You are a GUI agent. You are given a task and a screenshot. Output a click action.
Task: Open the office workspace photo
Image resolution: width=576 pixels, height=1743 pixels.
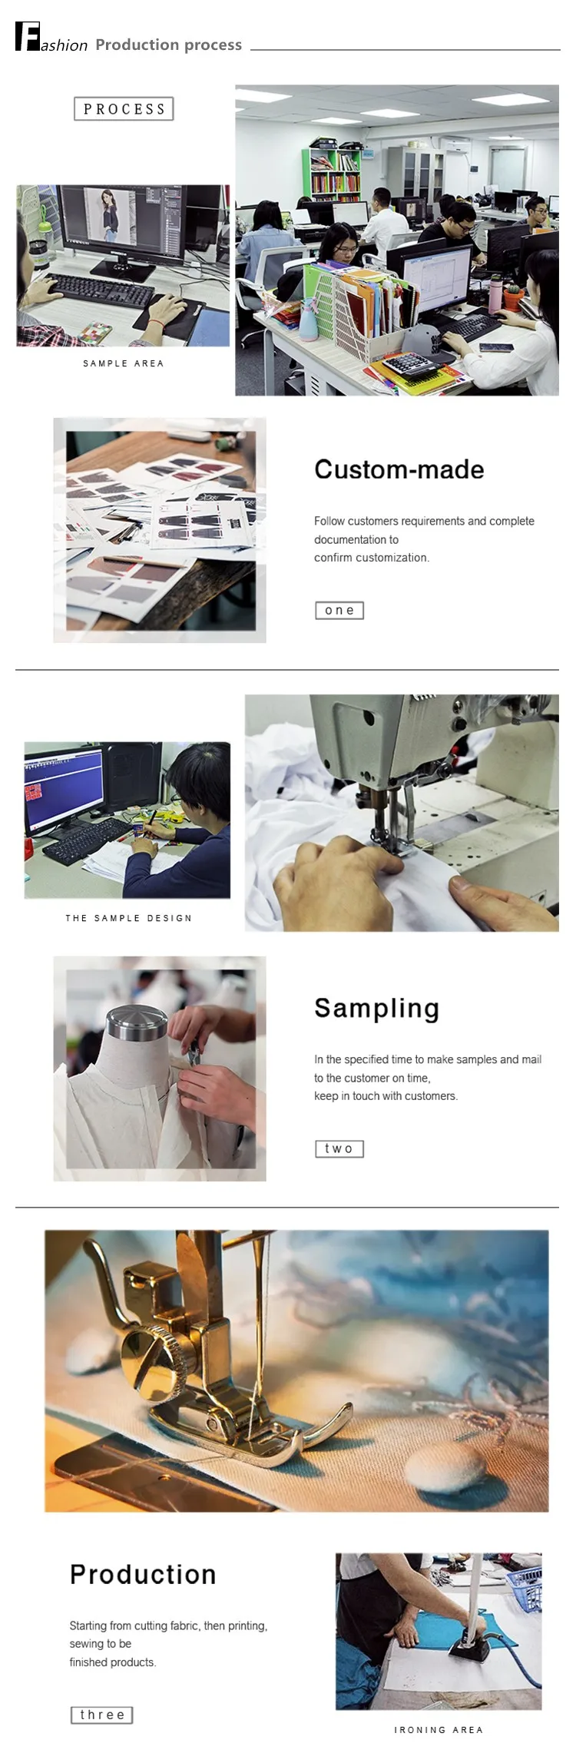[397, 240]
